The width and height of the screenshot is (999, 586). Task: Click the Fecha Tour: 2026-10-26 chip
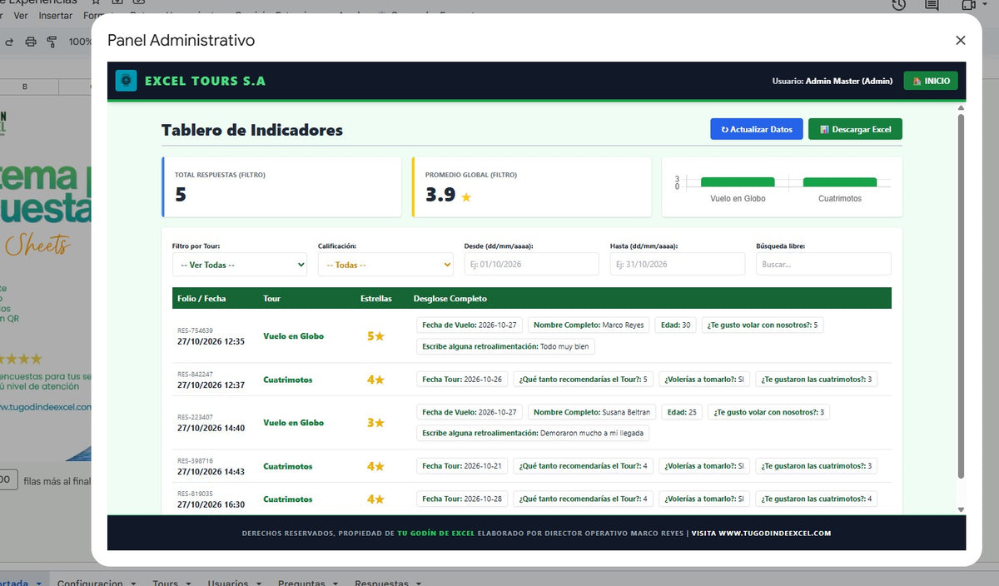tap(462, 380)
